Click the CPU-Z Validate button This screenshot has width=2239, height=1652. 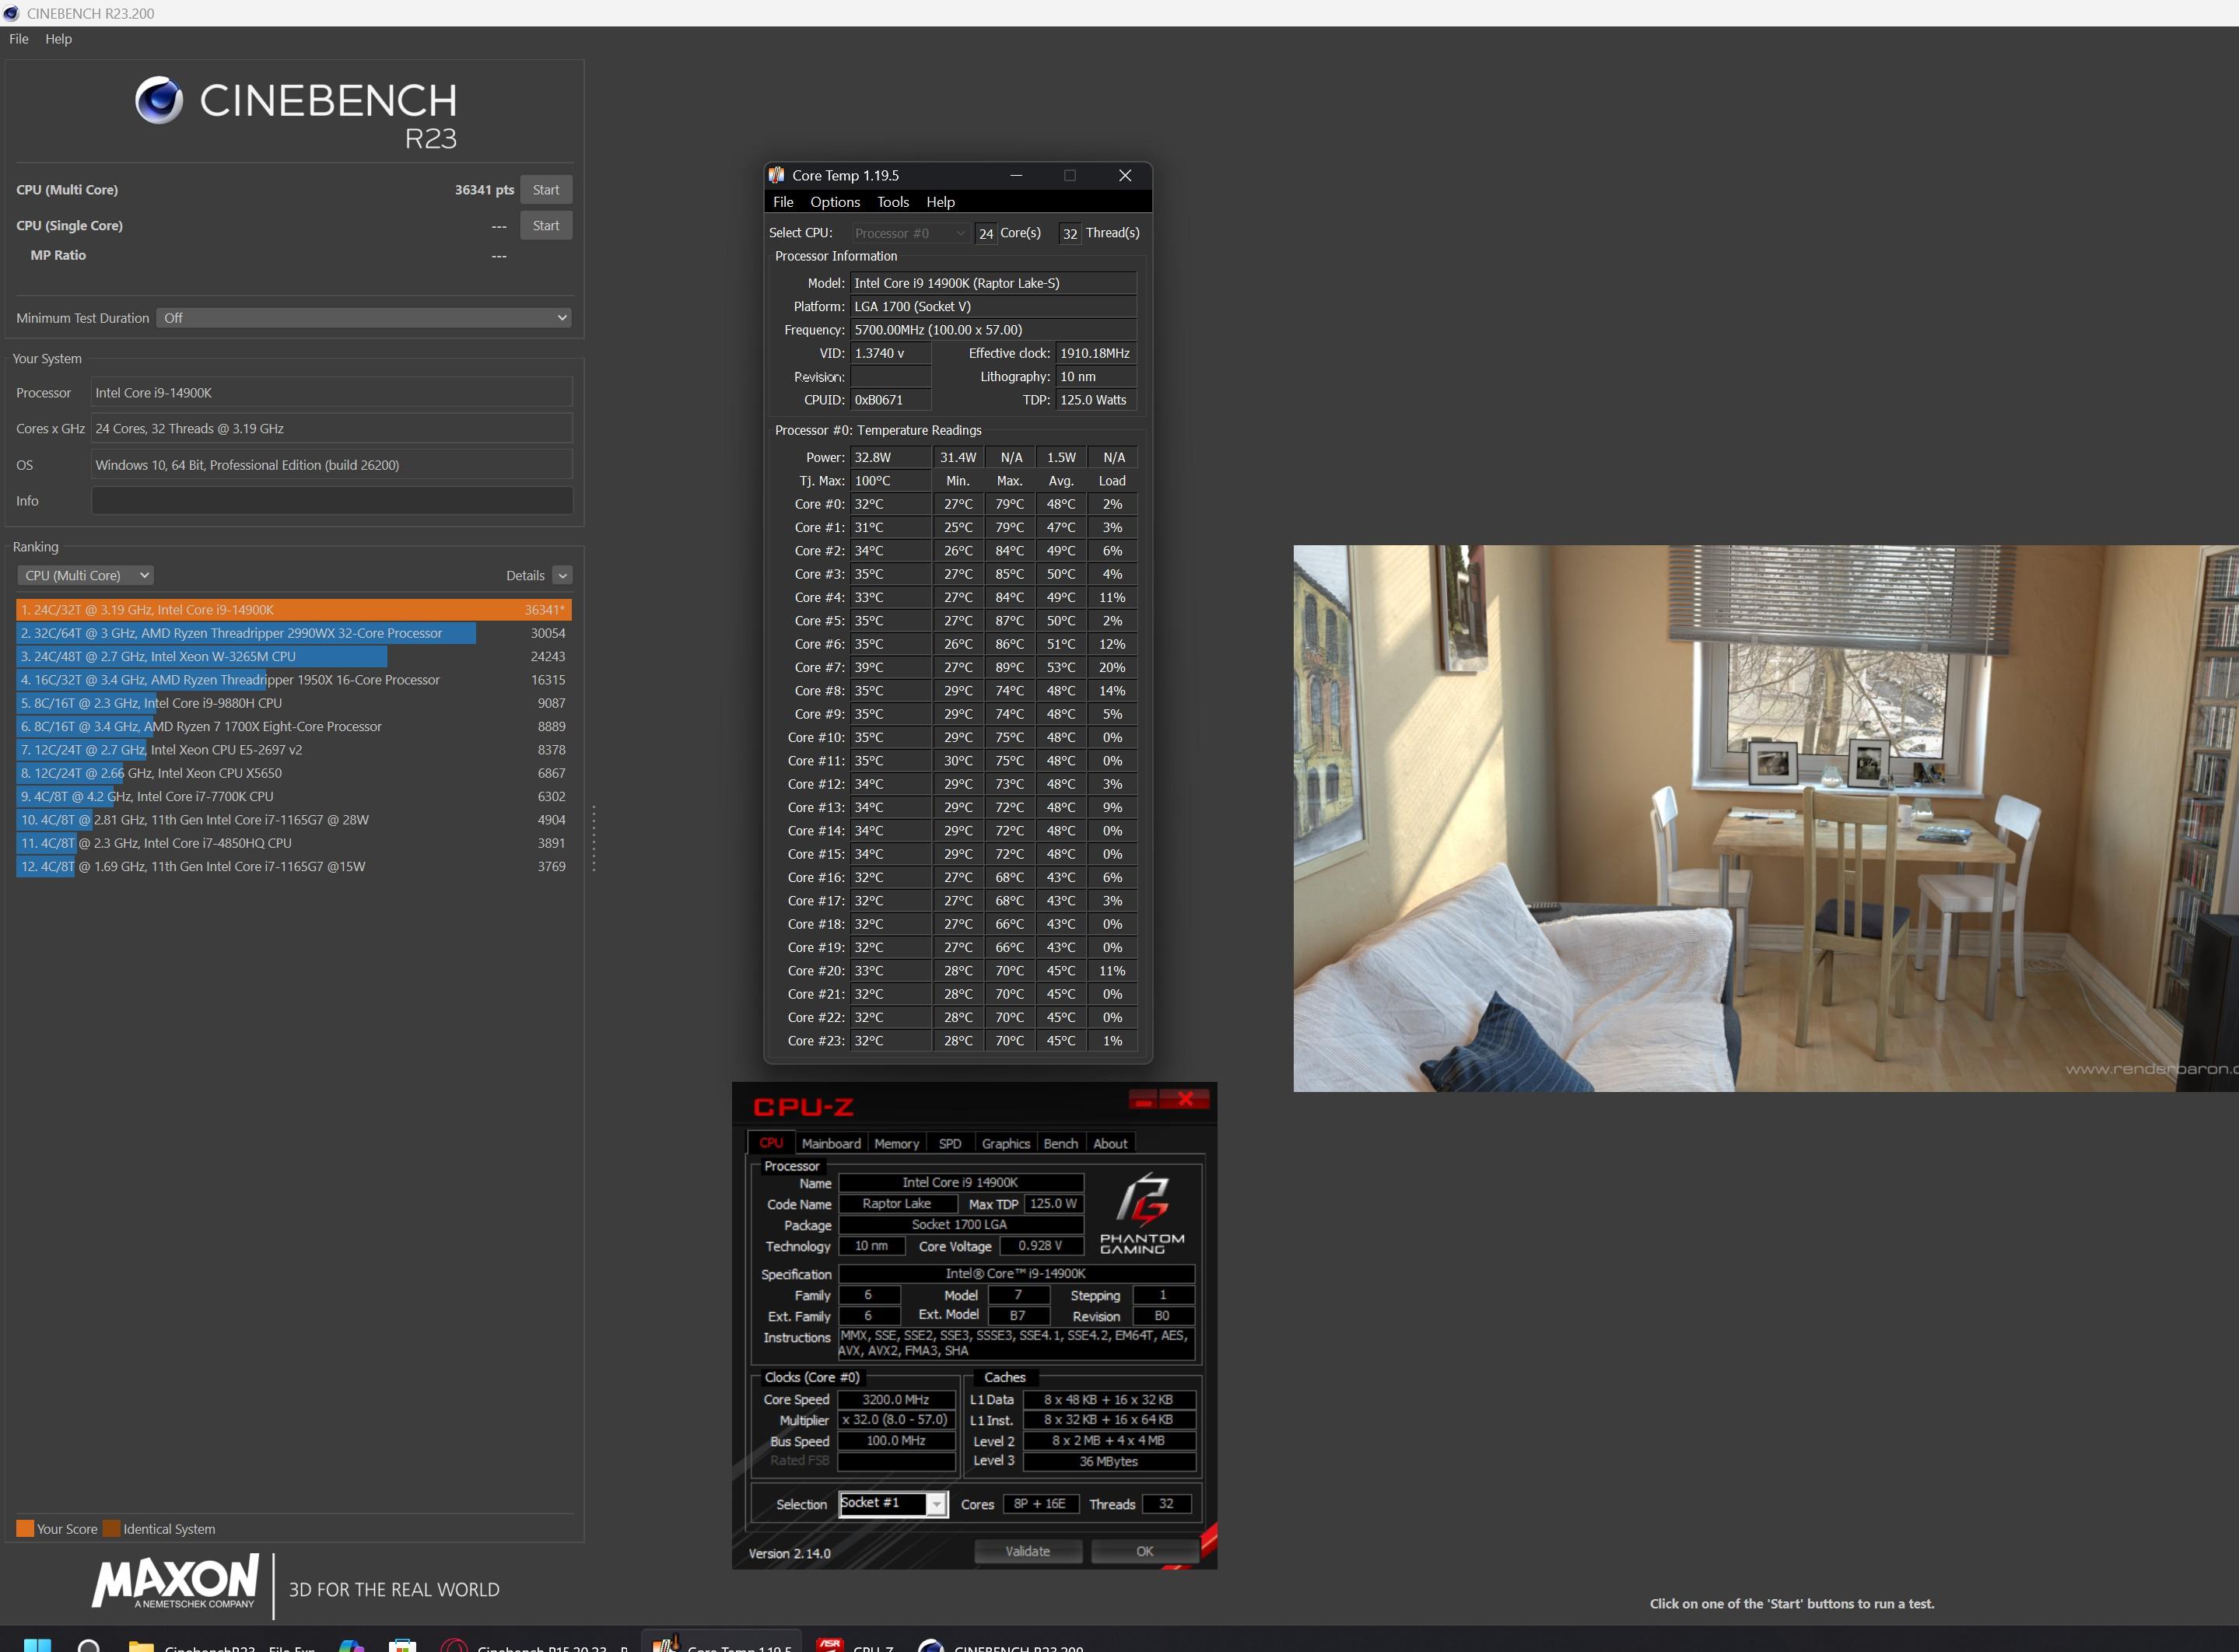pos(1027,1551)
